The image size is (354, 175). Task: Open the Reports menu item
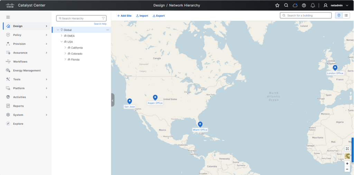tap(26, 106)
